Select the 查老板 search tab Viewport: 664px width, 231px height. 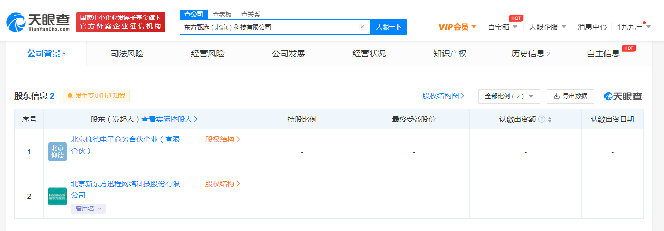click(223, 15)
